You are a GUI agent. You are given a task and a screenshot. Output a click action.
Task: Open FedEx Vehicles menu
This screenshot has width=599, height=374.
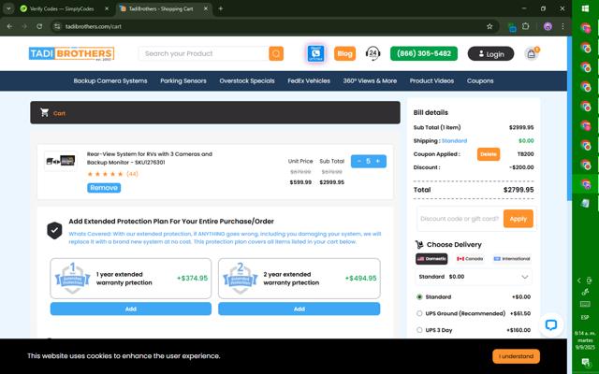[x=309, y=81]
